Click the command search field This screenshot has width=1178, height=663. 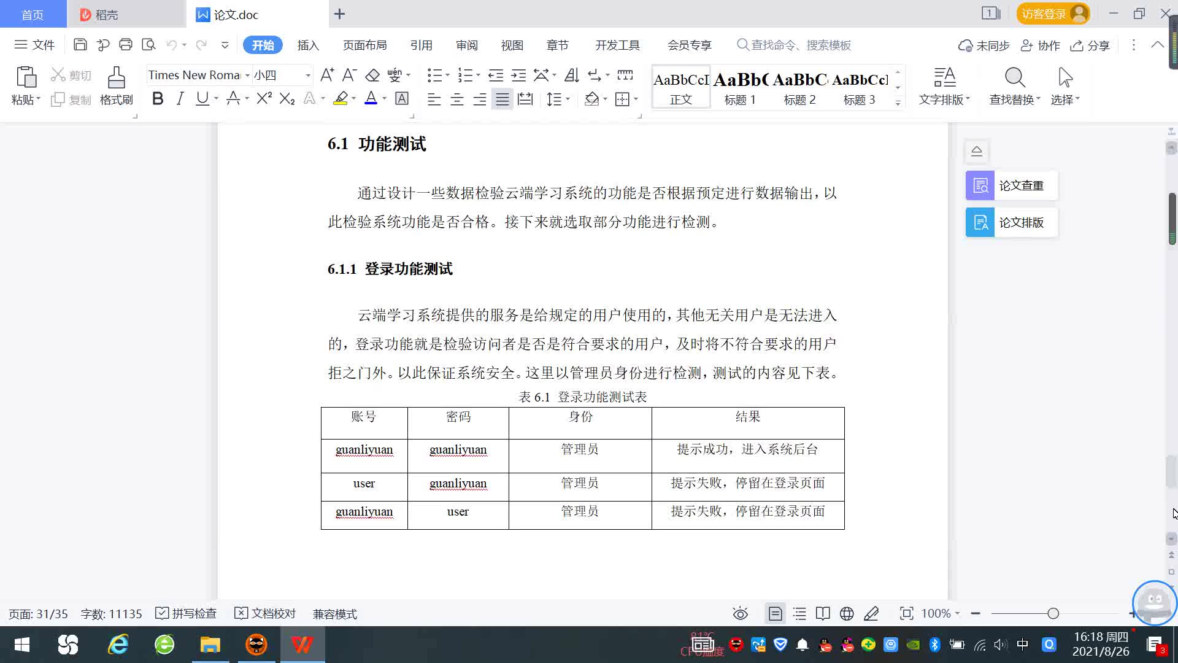(x=794, y=45)
